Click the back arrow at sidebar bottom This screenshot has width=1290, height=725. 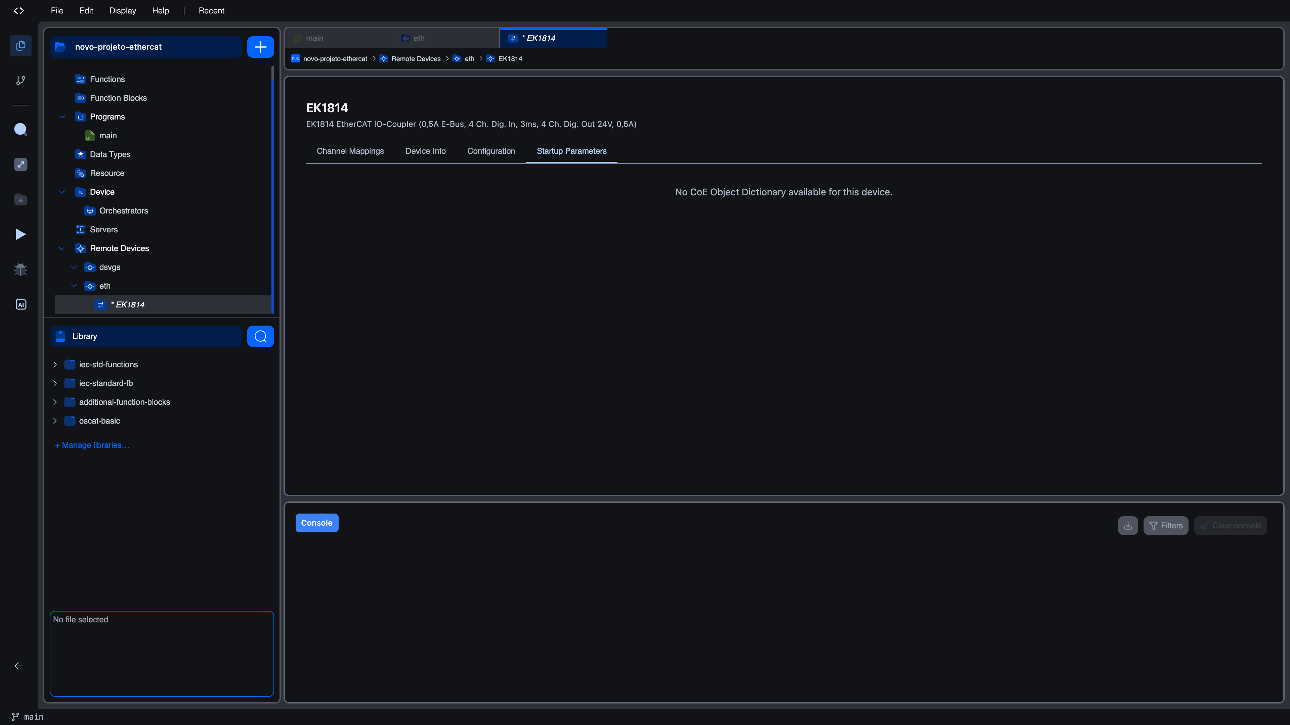(x=18, y=666)
